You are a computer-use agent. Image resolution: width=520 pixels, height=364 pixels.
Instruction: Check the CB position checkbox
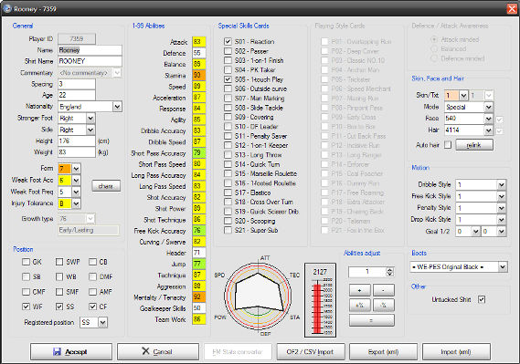[92, 262]
